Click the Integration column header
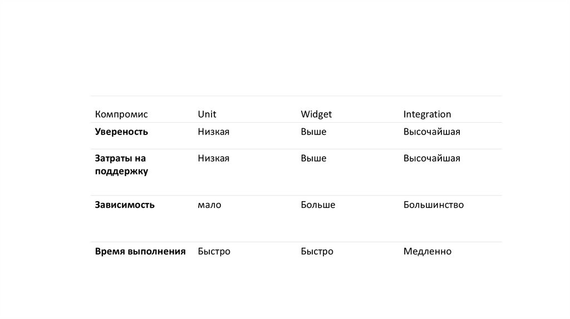570x319 pixels. [x=427, y=114]
